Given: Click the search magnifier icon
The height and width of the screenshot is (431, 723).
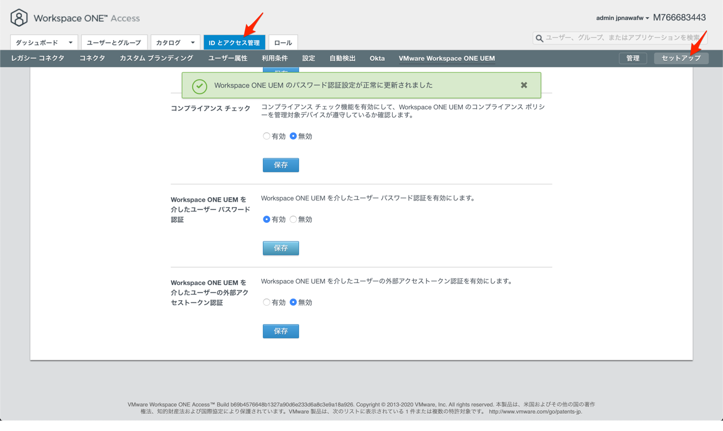Looking at the screenshot, I should click(x=539, y=38).
